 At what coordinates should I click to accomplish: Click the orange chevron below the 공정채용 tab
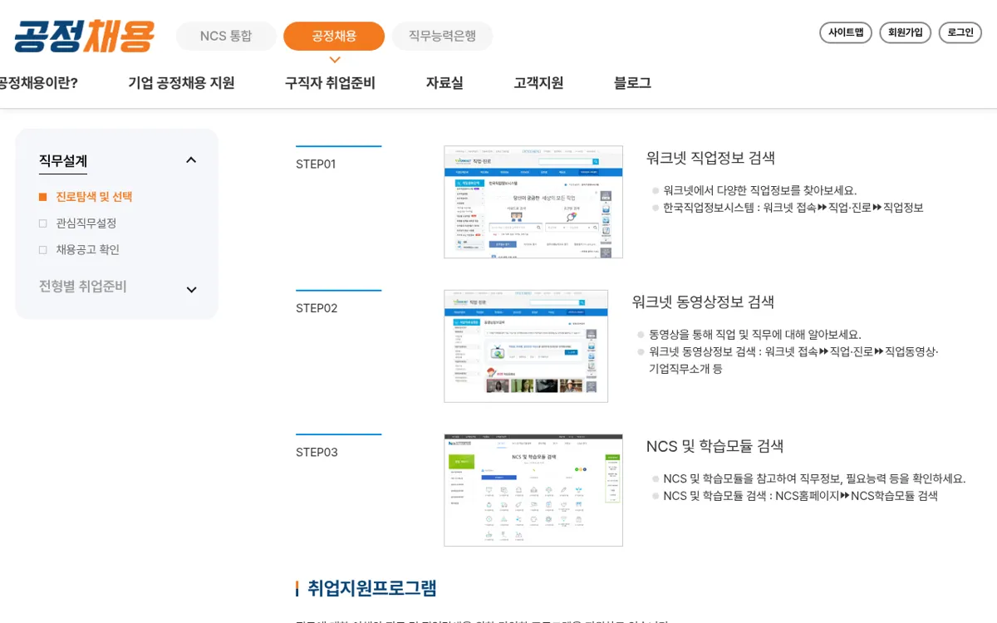[335, 60]
